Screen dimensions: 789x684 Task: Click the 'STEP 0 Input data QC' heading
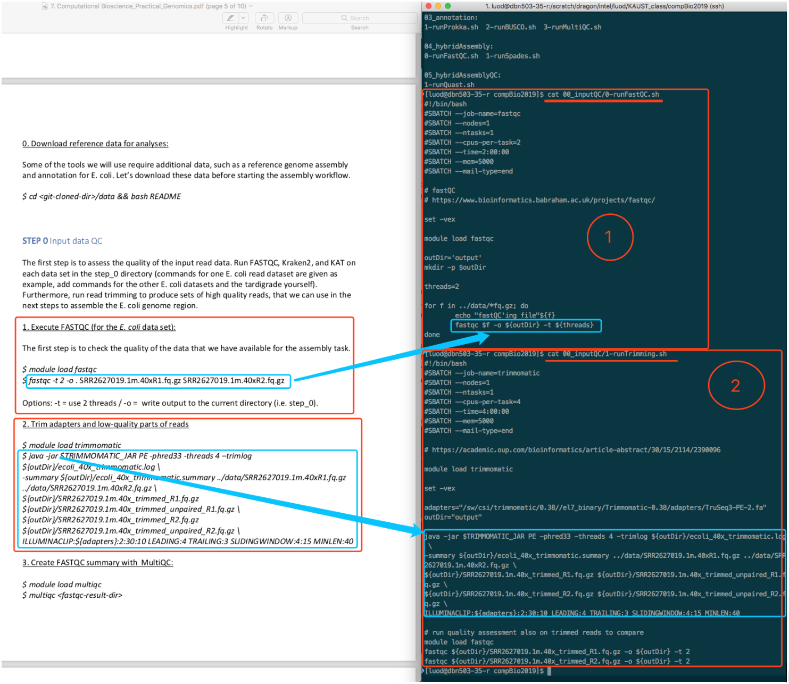coord(62,241)
